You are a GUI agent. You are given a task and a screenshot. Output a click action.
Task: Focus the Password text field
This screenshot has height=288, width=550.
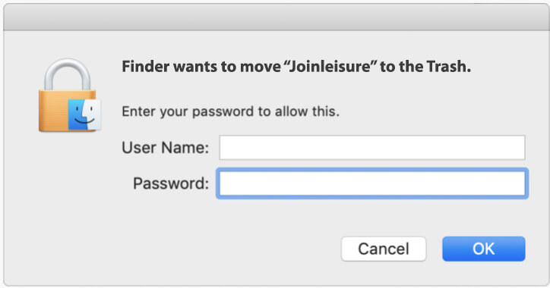click(x=371, y=183)
